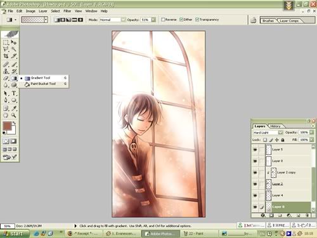Select the Zoom tool

(x=14, y=116)
